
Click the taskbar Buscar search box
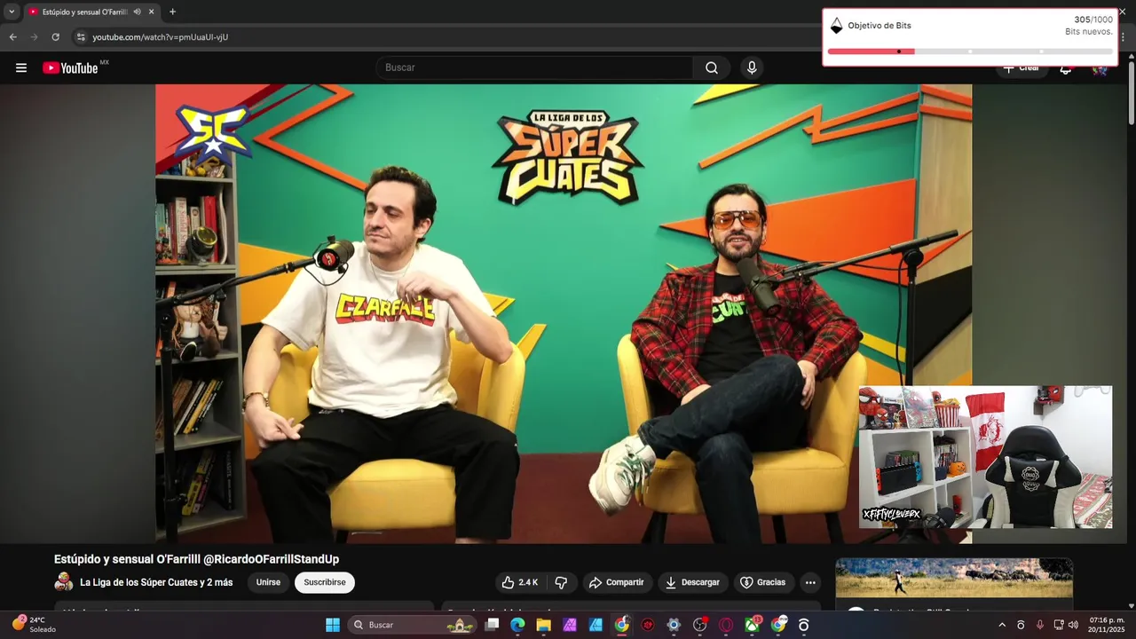click(x=412, y=625)
